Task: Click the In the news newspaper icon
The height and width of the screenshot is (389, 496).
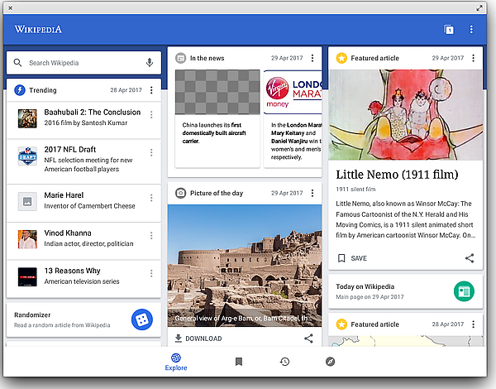Action: (180, 58)
